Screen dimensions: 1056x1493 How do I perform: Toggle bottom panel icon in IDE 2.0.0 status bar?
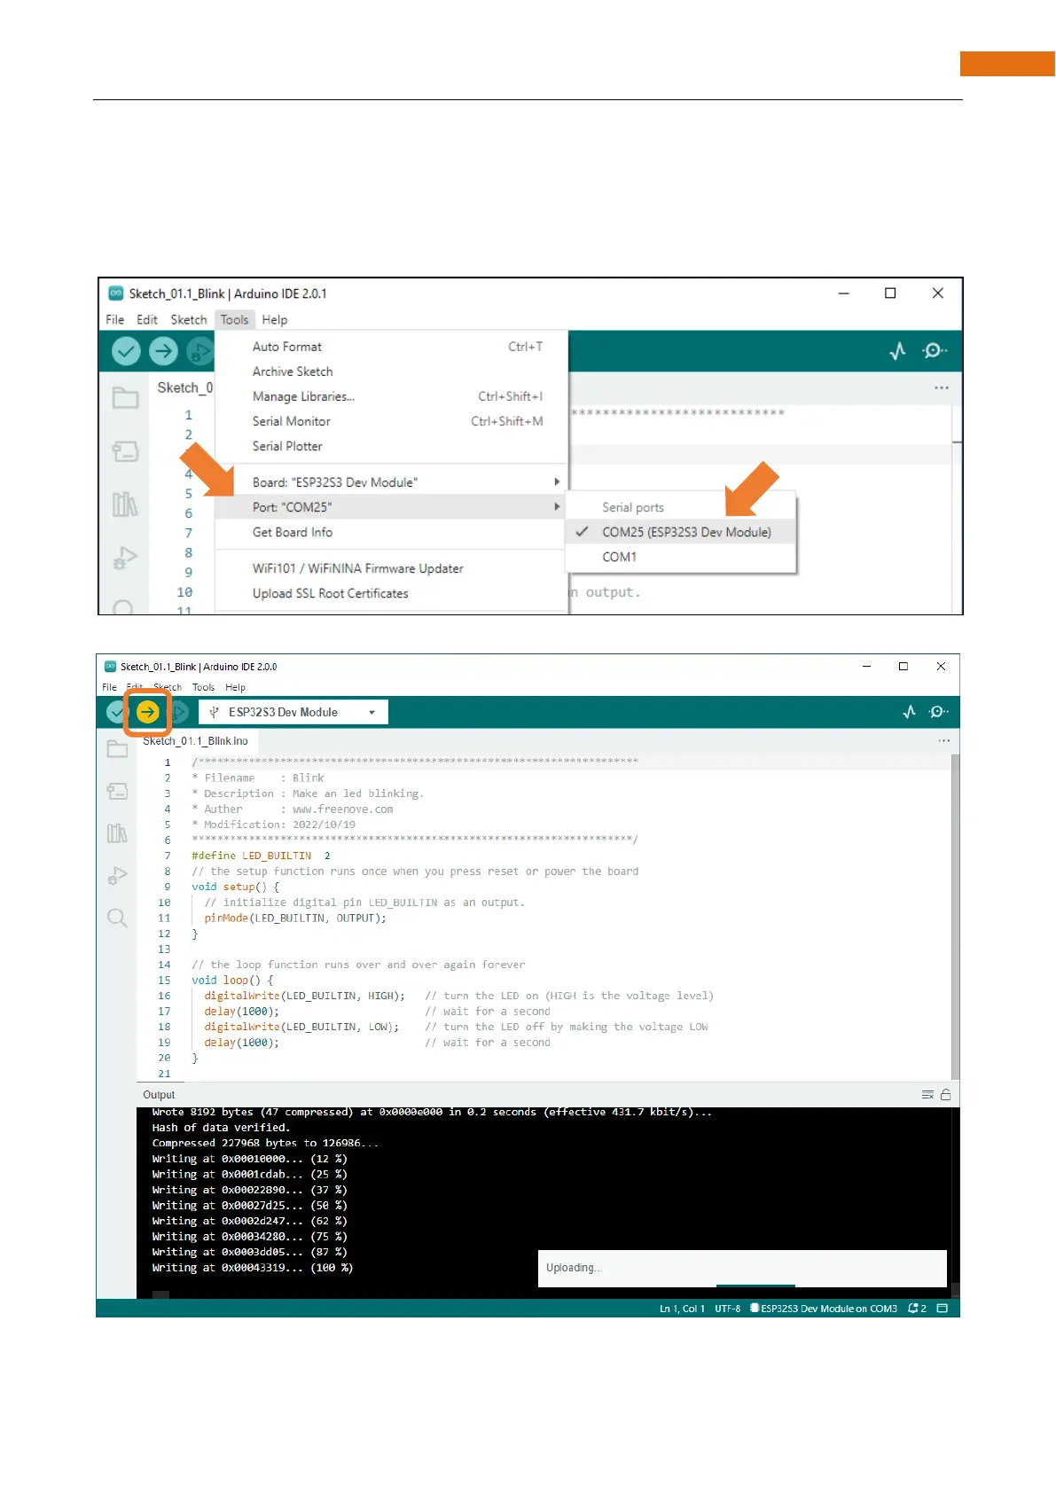coord(943,1309)
